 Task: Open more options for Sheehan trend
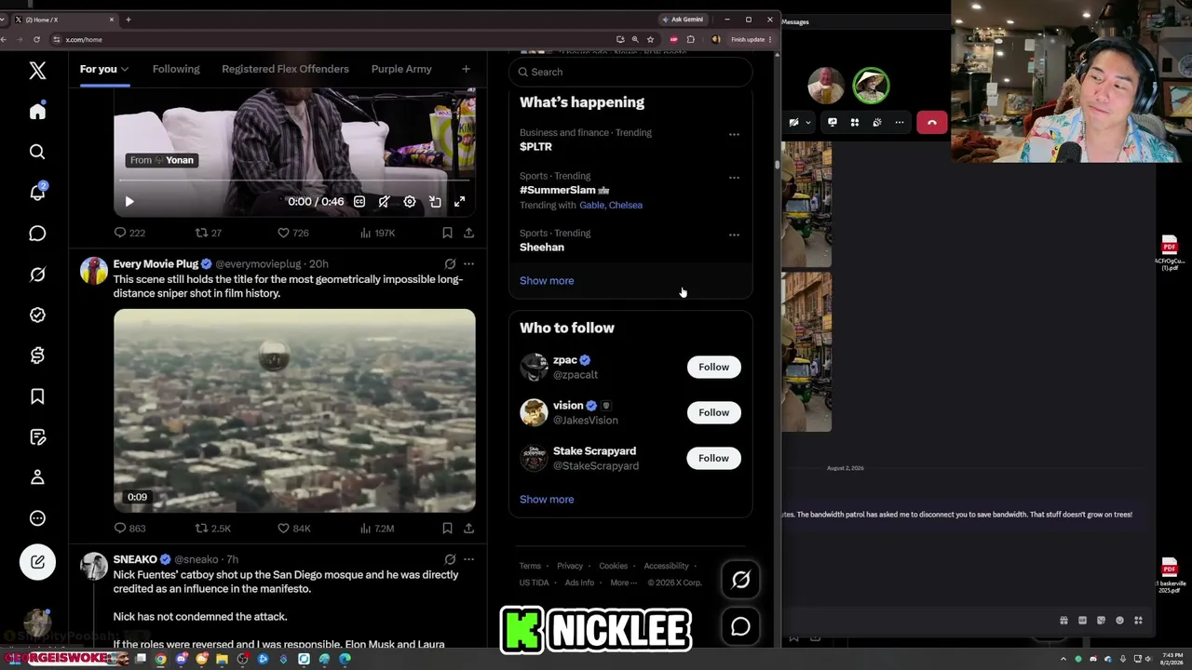[x=734, y=234]
